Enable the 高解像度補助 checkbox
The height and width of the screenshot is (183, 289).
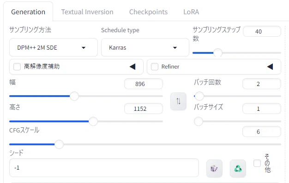click(17, 67)
